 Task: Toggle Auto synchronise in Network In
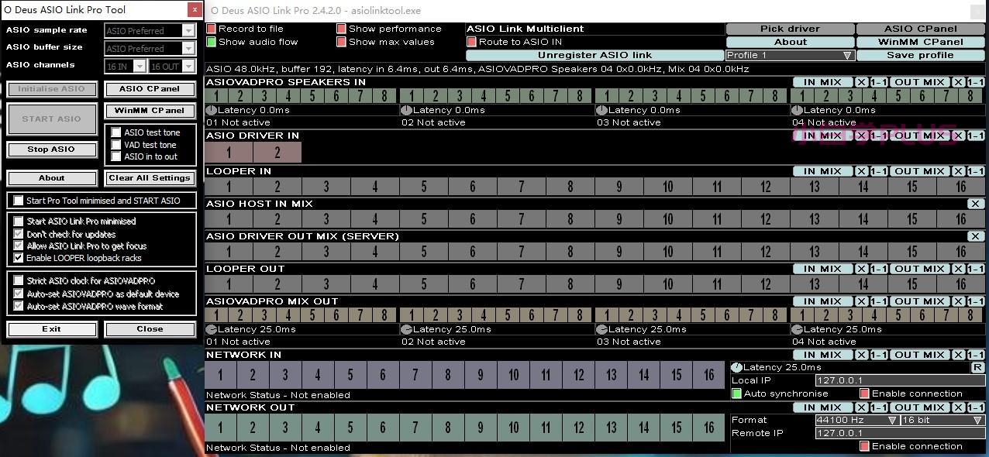736,393
